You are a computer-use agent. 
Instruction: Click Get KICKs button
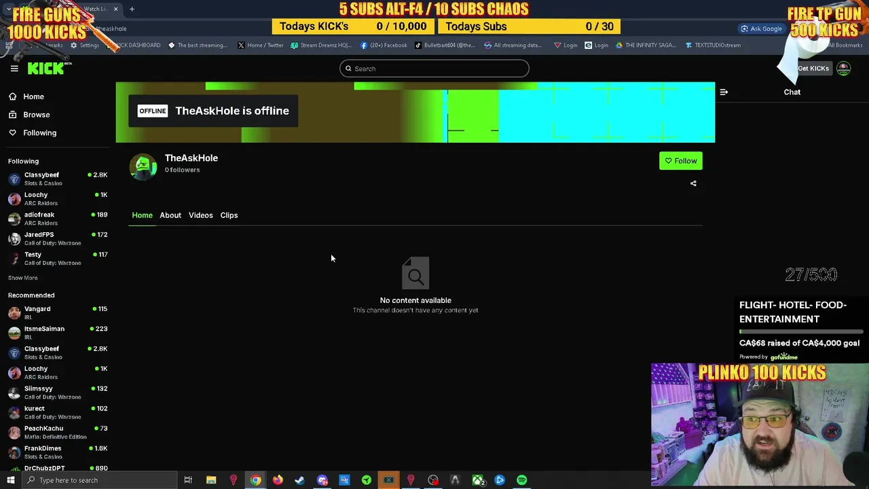pos(813,69)
